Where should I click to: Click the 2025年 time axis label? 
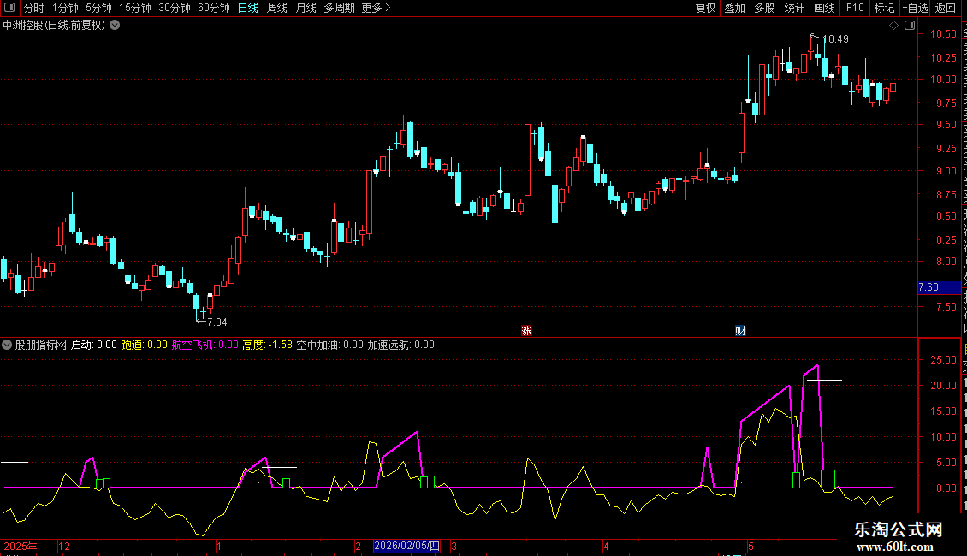click(21, 546)
